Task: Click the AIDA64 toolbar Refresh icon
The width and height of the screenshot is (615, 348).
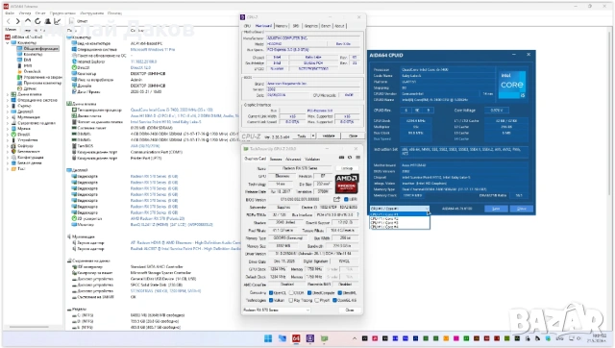Action: tap(37, 21)
